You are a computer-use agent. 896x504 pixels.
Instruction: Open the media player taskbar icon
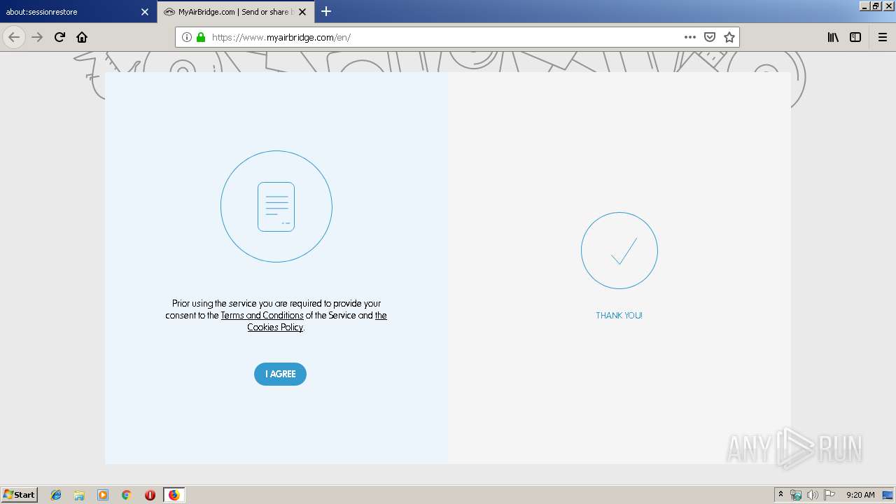click(x=103, y=495)
